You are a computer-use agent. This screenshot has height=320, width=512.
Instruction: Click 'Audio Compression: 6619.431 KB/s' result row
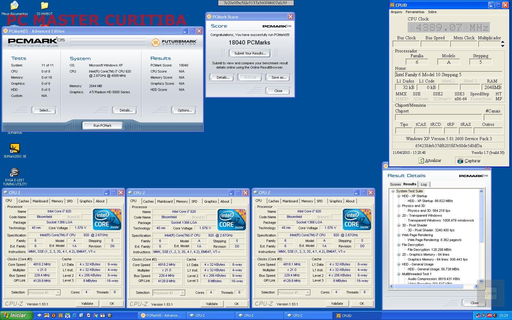[434, 279]
